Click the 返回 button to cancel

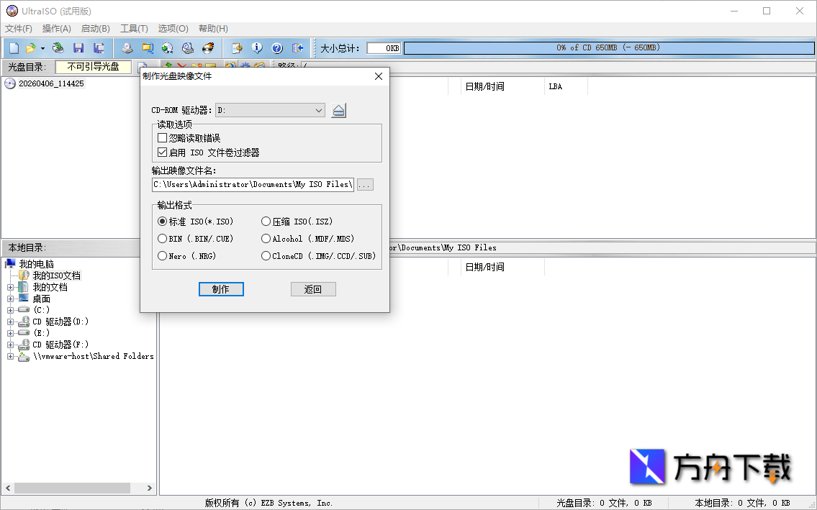coord(313,288)
